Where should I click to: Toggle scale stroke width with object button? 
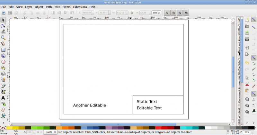pyautogui.click(x=167, y=13)
